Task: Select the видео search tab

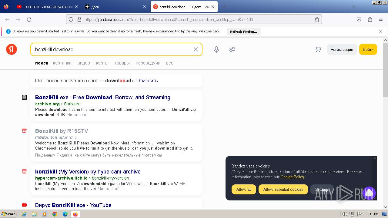Action: 84,63
